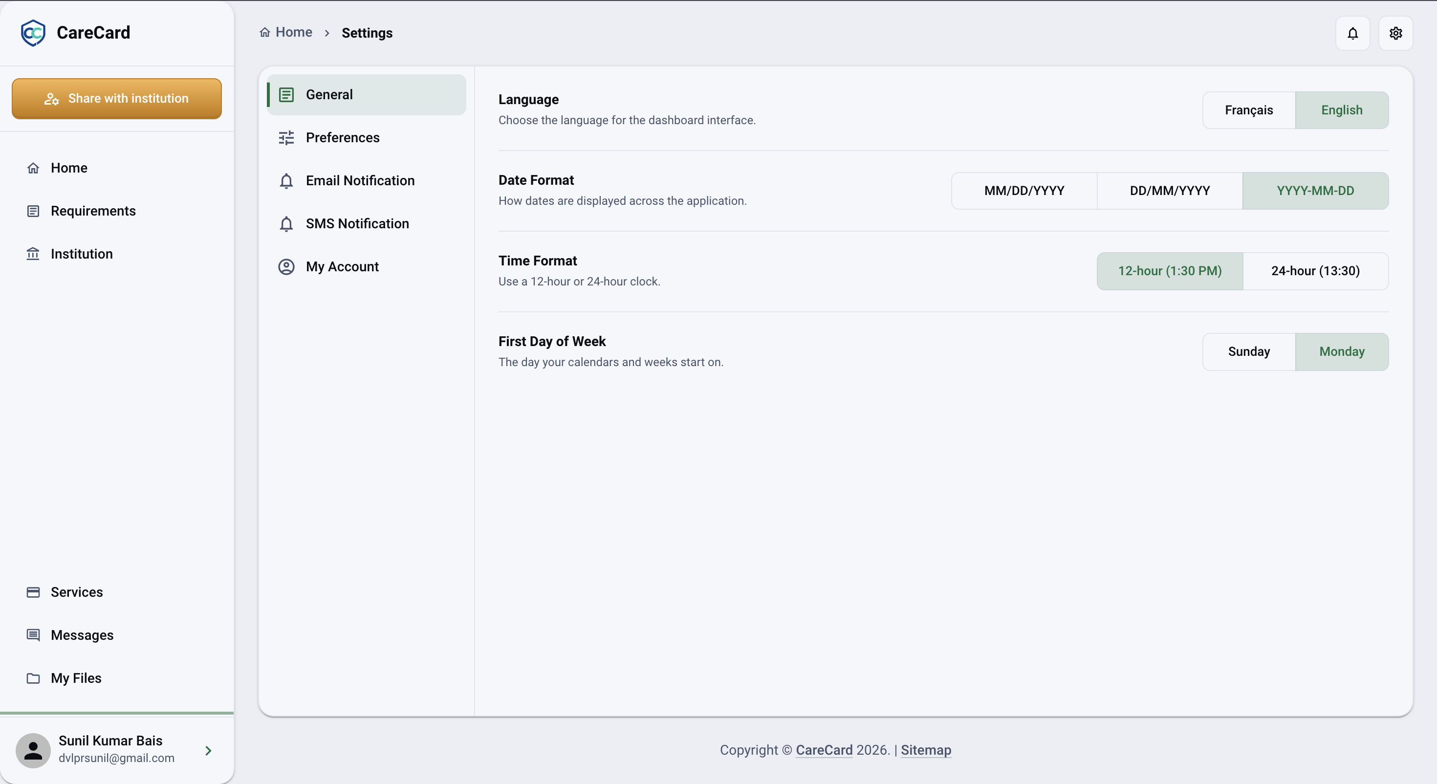The height and width of the screenshot is (784, 1437).
Task: Open Requirements in the sidebar
Action: click(117, 211)
